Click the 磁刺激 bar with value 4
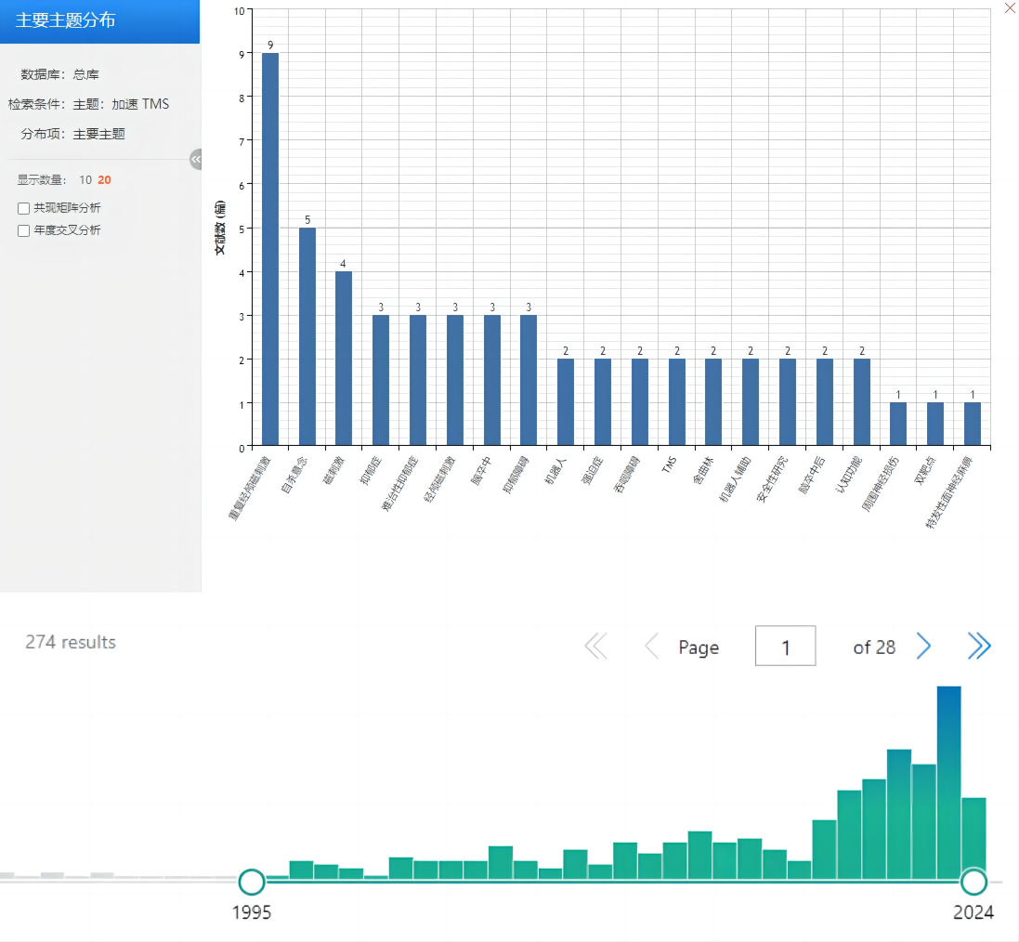 coord(344,359)
